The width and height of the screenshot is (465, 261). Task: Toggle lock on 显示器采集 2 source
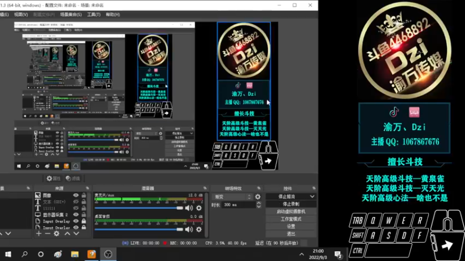tap(84, 215)
